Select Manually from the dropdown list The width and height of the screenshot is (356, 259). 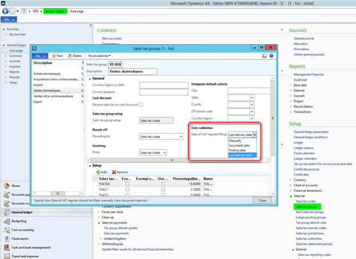pyautogui.click(x=242, y=141)
